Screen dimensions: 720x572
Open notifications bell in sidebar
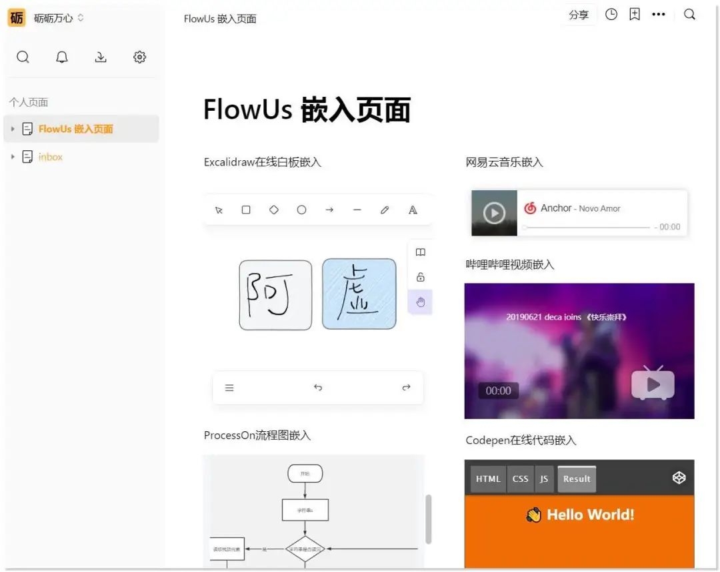[62, 57]
